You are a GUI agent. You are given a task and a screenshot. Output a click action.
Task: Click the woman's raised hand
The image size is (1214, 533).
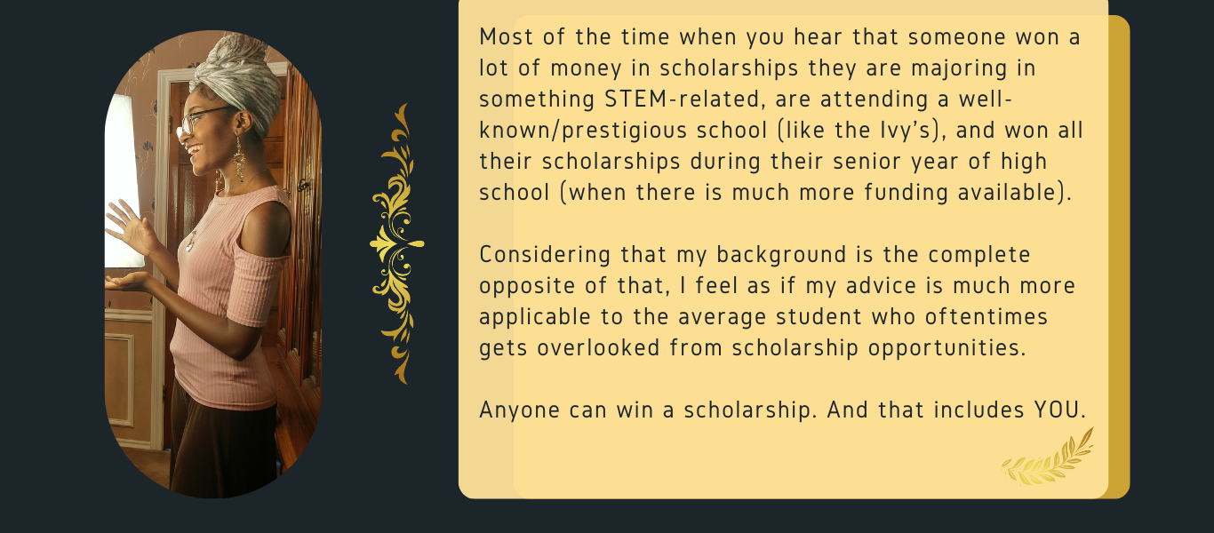coord(131,227)
